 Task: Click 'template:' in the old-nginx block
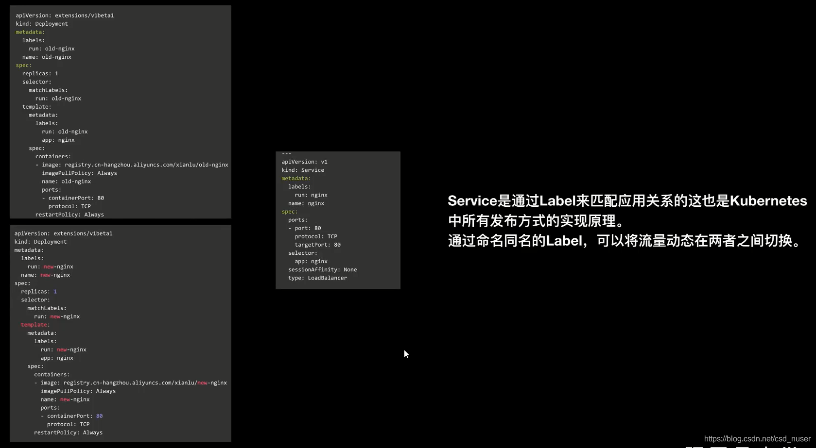point(37,107)
